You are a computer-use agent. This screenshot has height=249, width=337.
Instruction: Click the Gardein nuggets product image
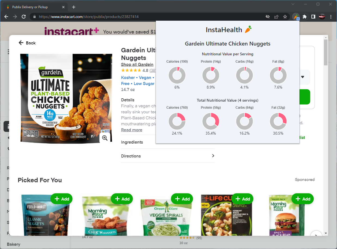(66, 98)
